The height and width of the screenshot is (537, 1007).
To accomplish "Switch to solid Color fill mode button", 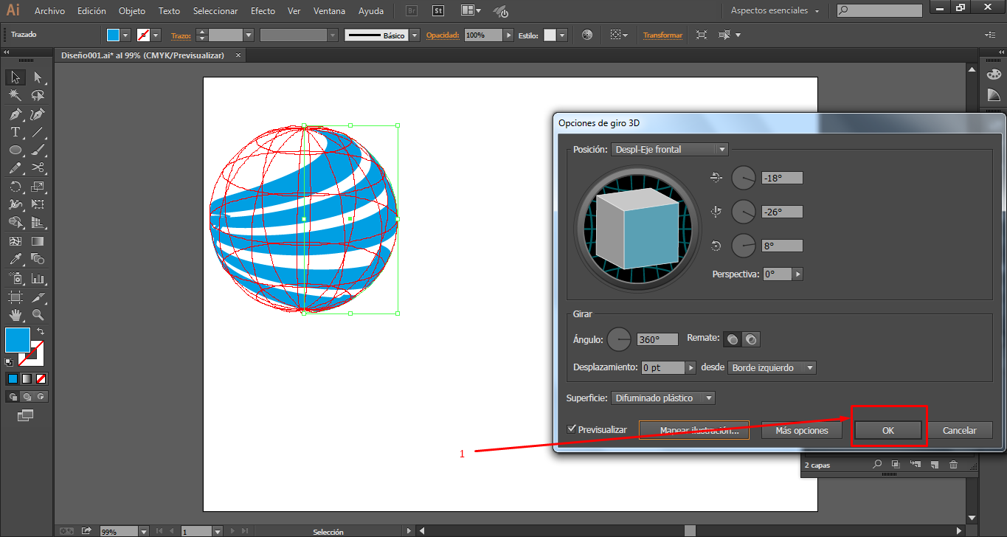I will click(13, 378).
